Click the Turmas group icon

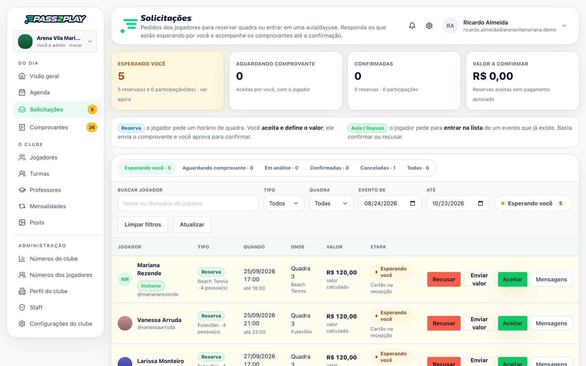(22, 173)
